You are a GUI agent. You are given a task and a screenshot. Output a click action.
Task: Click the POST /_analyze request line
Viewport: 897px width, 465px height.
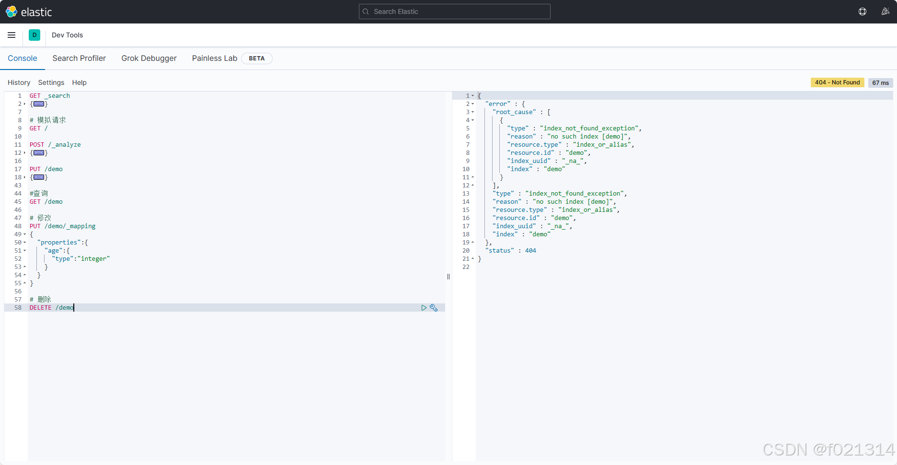pos(55,145)
